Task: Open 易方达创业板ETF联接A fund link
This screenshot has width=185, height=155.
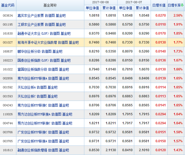Action: [x=34, y=114]
